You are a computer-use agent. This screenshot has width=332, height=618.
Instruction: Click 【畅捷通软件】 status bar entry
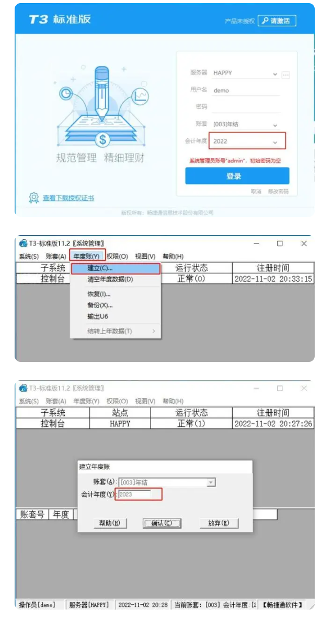(x=282, y=604)
